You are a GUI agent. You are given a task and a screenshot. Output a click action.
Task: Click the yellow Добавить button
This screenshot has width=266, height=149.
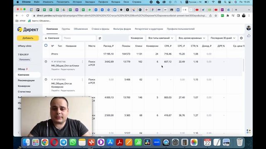click(x=28, y=38)
